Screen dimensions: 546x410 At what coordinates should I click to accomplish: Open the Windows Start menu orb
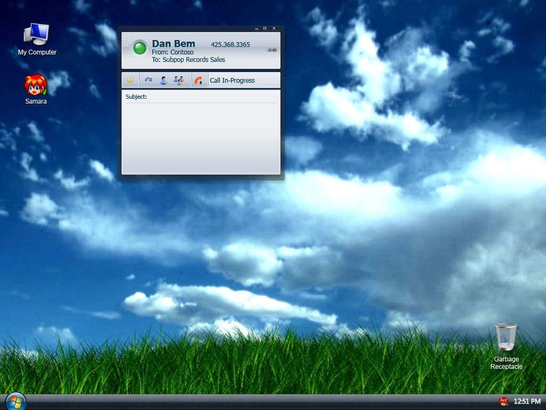pyautogui.click(x=15, y=401)
